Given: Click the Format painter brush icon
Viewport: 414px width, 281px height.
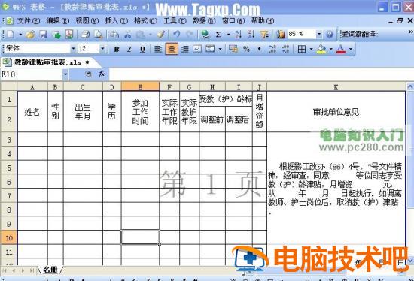Looking at the screenshot, I should click(161, 35).
